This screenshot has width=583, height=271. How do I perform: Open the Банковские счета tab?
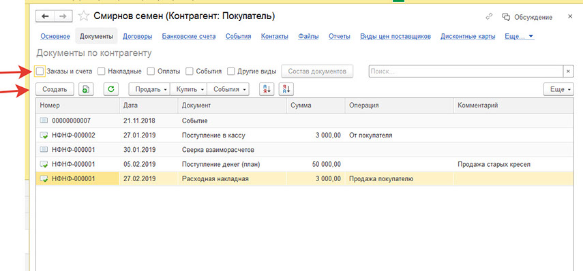click(188, 36)
